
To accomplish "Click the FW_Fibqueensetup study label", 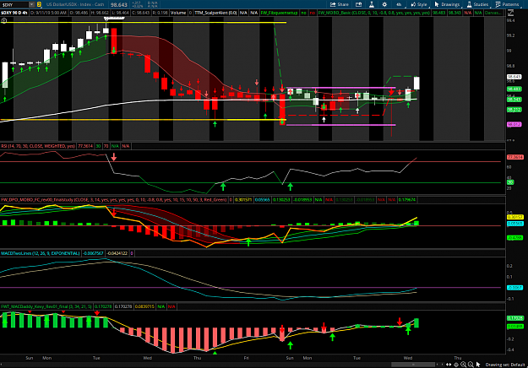I will (x=279, y=13).
